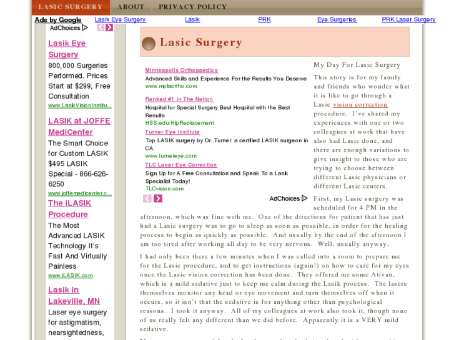Open the About navigation tab
The height and width of the screenshot is (340, 454).
pyautogui.click(x=131, y=7)
